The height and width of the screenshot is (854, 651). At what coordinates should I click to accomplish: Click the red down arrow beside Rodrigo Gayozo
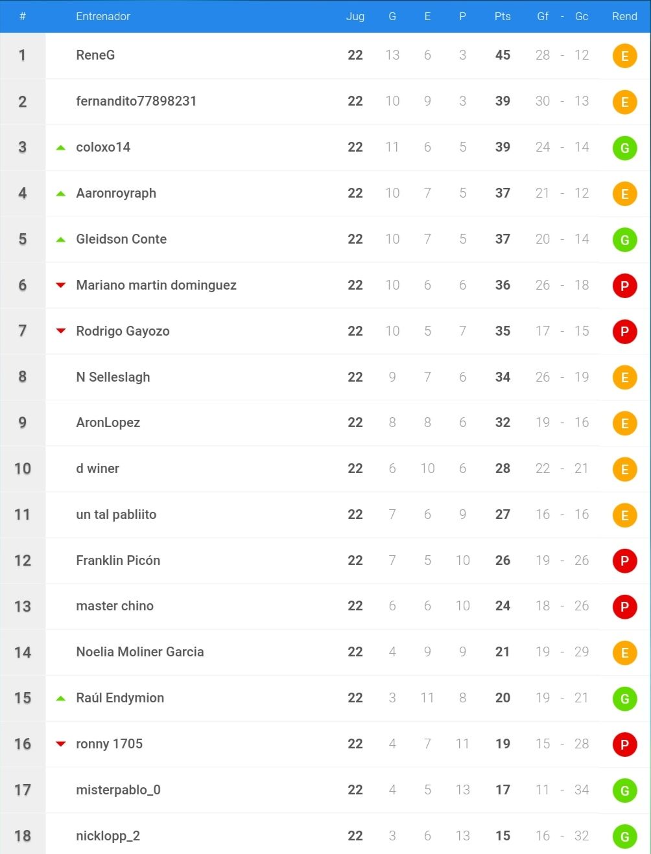61,331
